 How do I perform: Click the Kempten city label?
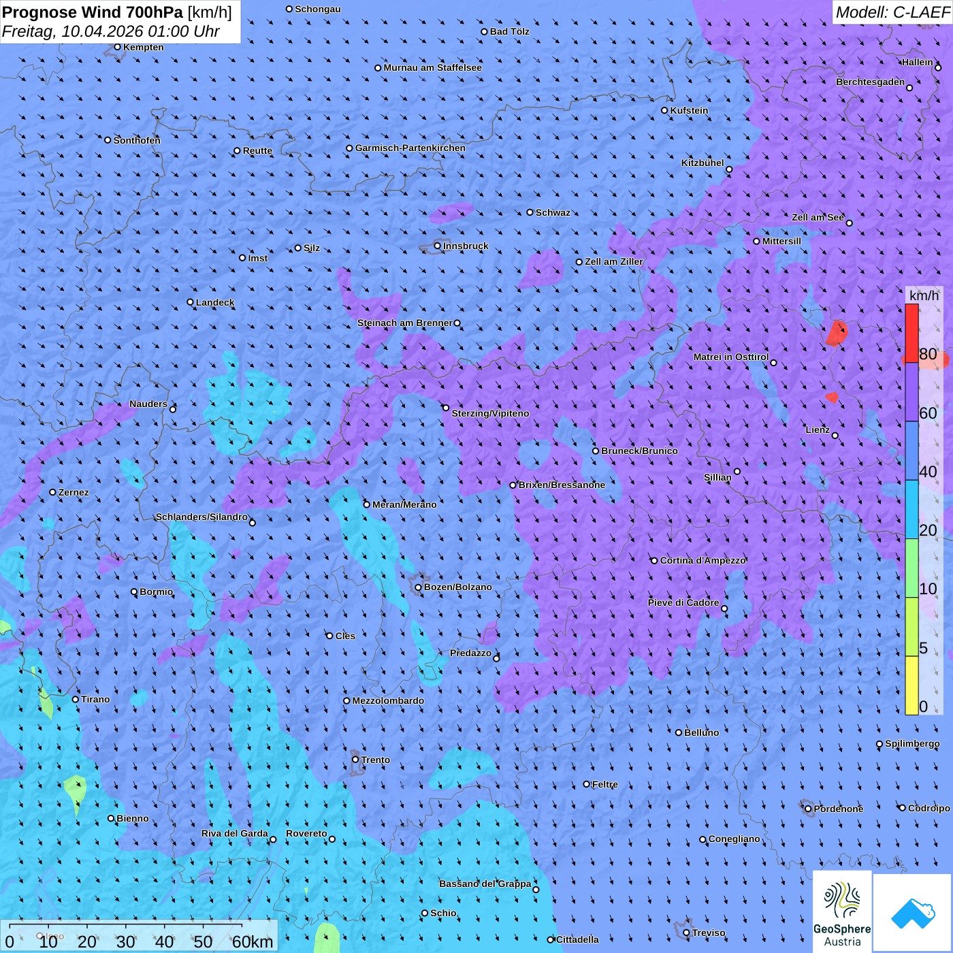[144, 47]
